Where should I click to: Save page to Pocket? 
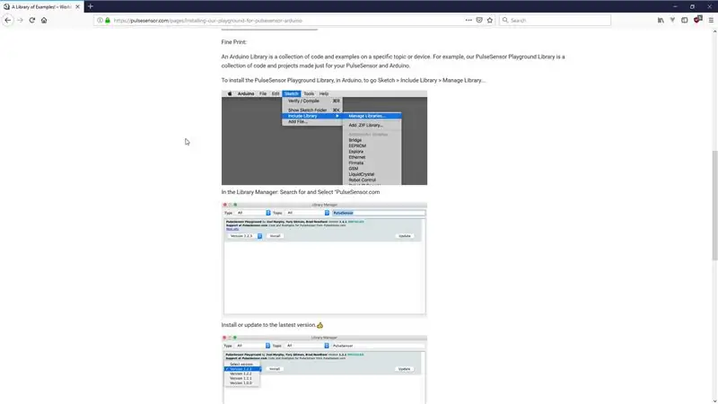pos(479,20)
